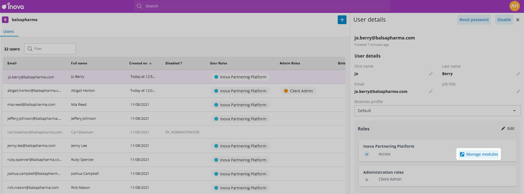
Task: Open the Users tab
Action: click(9, 32)
